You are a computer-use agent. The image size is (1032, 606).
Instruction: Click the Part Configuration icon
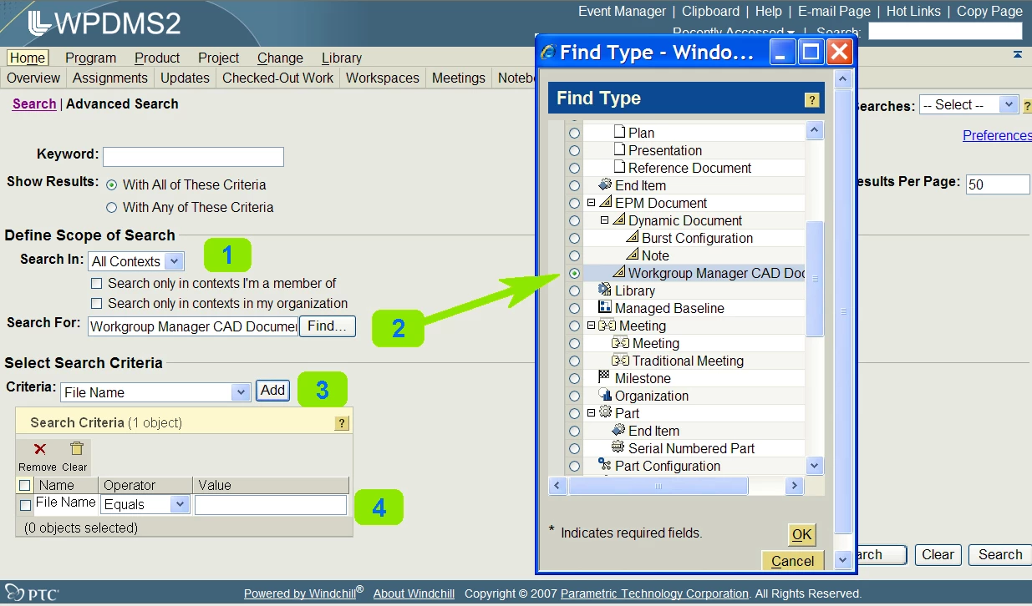[x=605, y=465]
